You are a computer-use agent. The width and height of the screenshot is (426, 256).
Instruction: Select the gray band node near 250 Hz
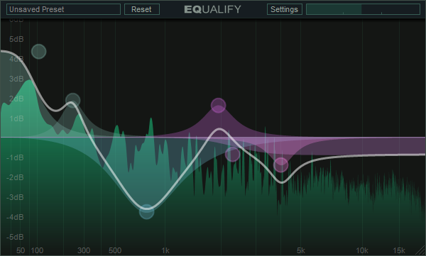[x=73, y=101]
